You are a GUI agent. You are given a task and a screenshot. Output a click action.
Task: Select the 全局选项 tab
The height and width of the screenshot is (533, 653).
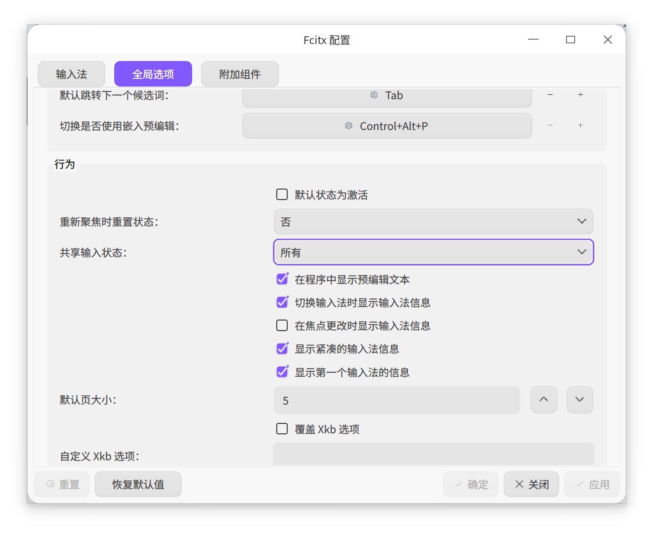coord(153,74)
